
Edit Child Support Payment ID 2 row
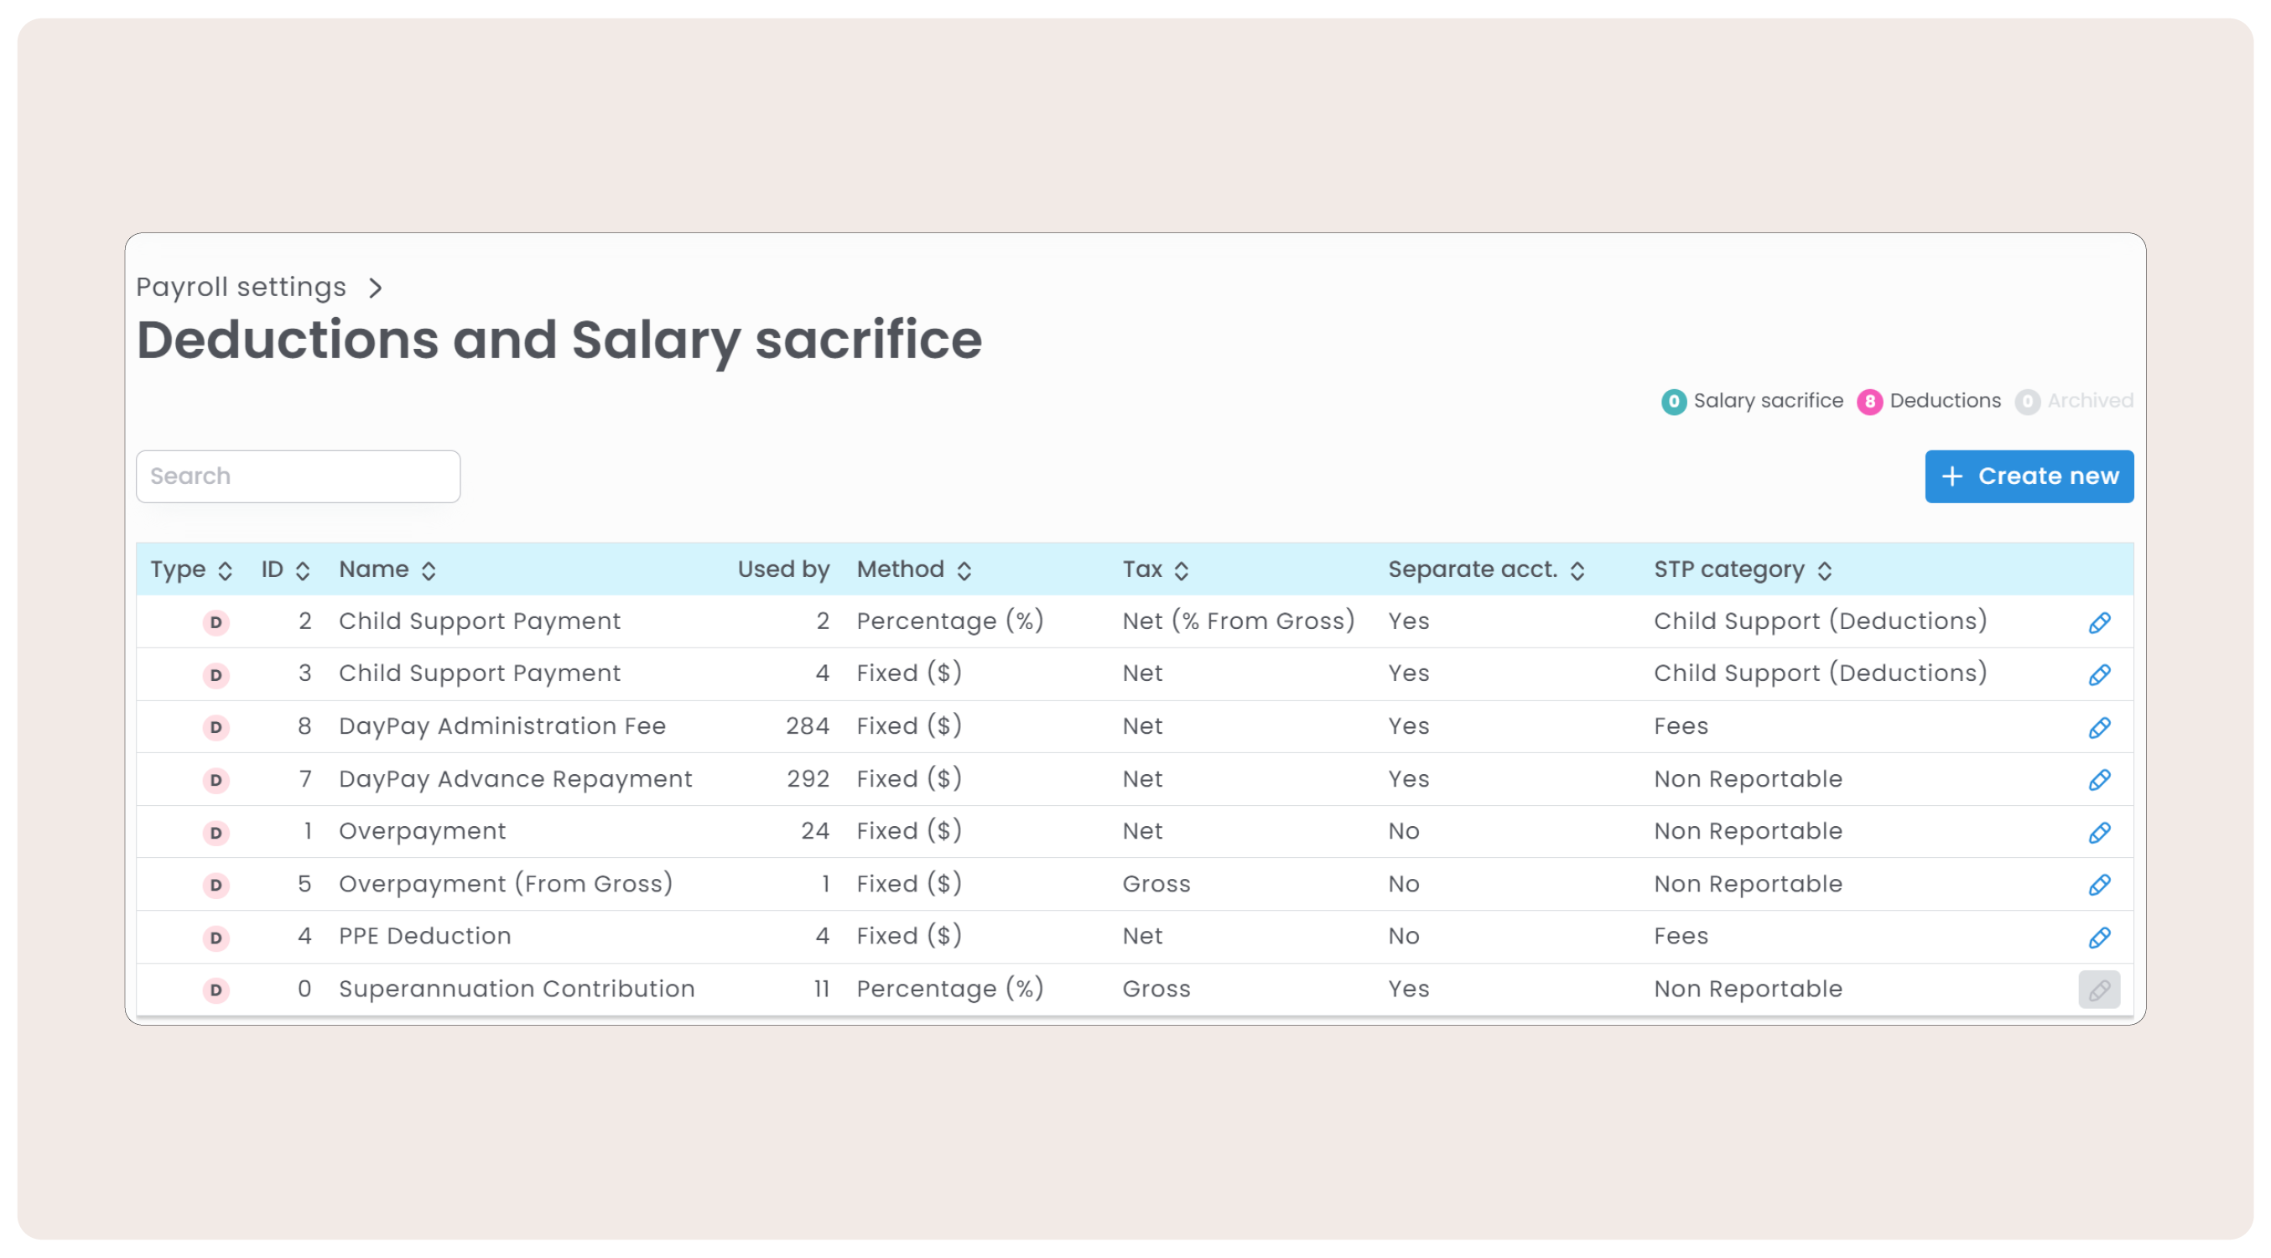pyautogui.click(x=2098, y=622)
